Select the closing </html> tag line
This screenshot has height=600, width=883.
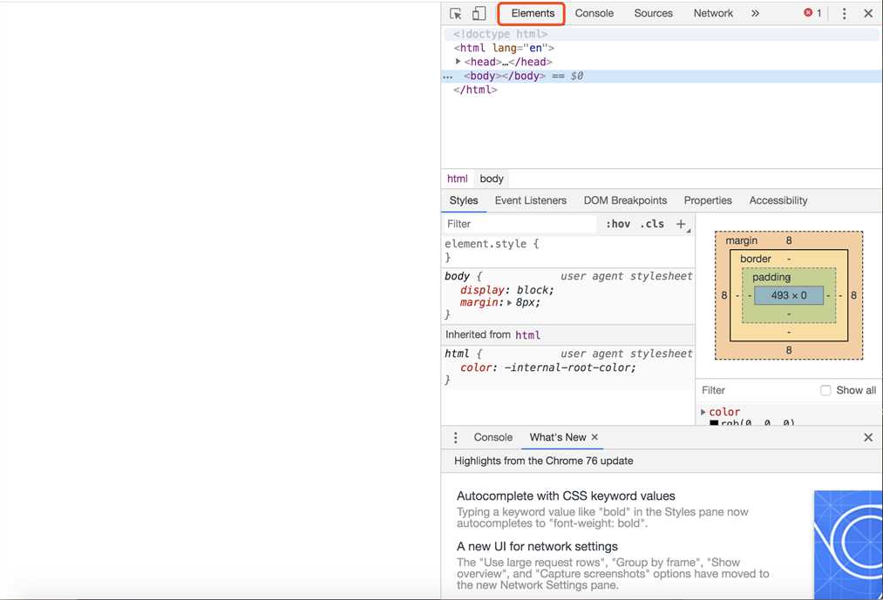[x=475, y=90]
